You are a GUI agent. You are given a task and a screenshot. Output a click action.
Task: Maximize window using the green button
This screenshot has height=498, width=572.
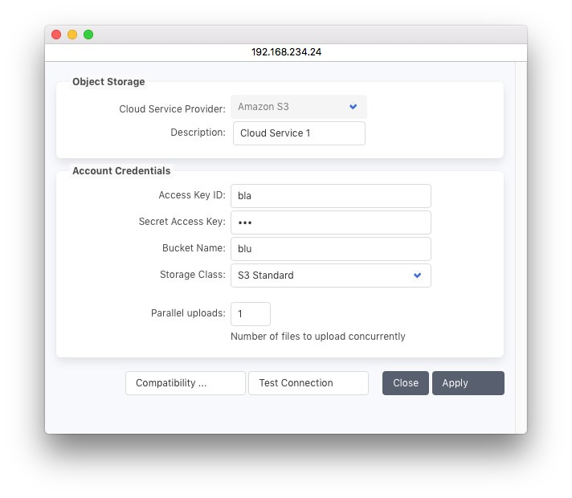pyautogui.click(x=88, y=35)
